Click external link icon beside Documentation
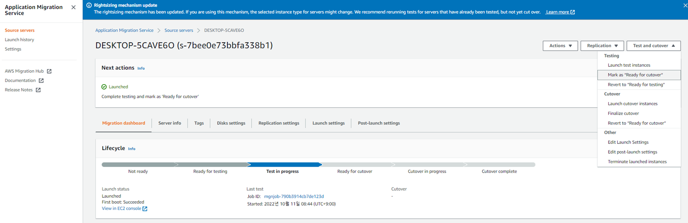Screen dimensions: 688x223 click(41, 80)
